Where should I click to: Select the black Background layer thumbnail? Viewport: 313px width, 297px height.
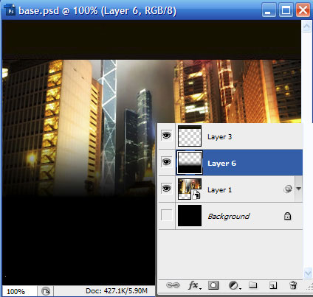pos(190,215)
